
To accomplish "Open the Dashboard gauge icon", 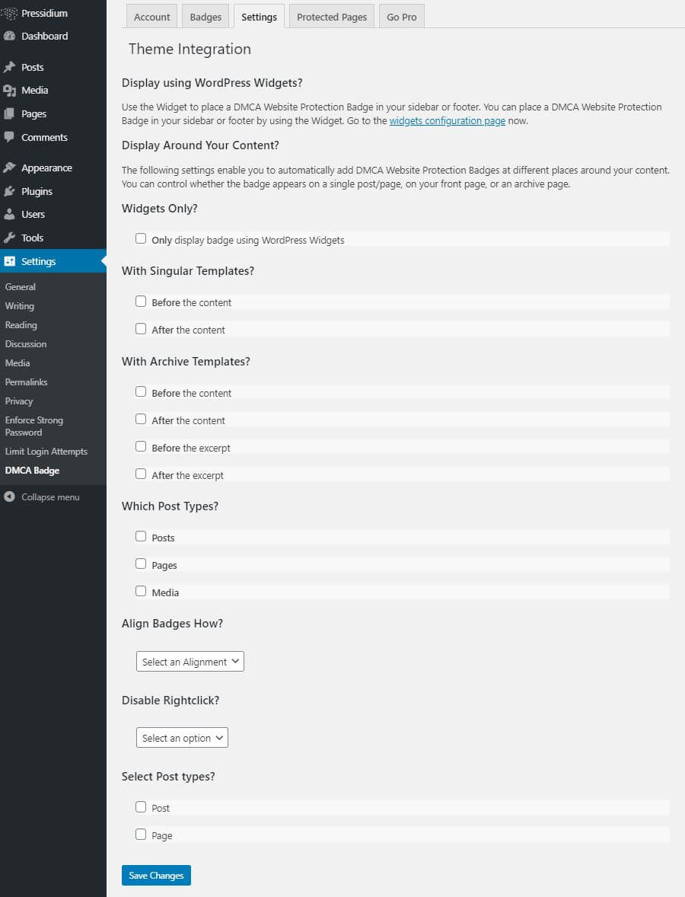I will (x=9, y=36).
